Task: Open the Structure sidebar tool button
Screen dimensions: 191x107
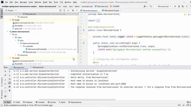Action: pyautogui.click(x=1, y=82)
